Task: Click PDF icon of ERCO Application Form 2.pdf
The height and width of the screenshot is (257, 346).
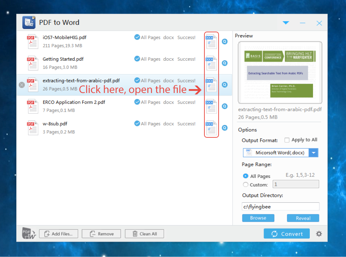Action: tap(32, 106)
